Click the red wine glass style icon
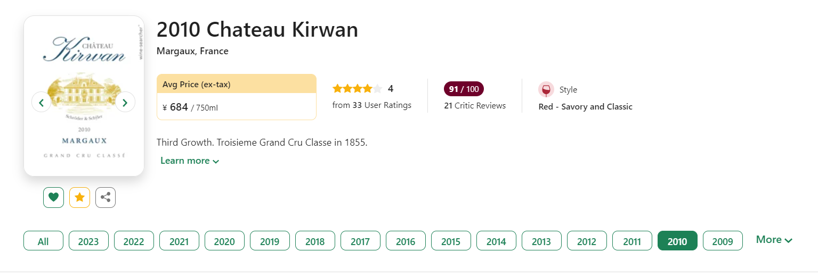The image size is (818, 277). tap(546, 89)
